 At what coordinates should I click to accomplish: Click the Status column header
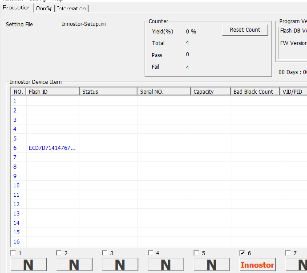pyautogui.click(x=108, y=91)
